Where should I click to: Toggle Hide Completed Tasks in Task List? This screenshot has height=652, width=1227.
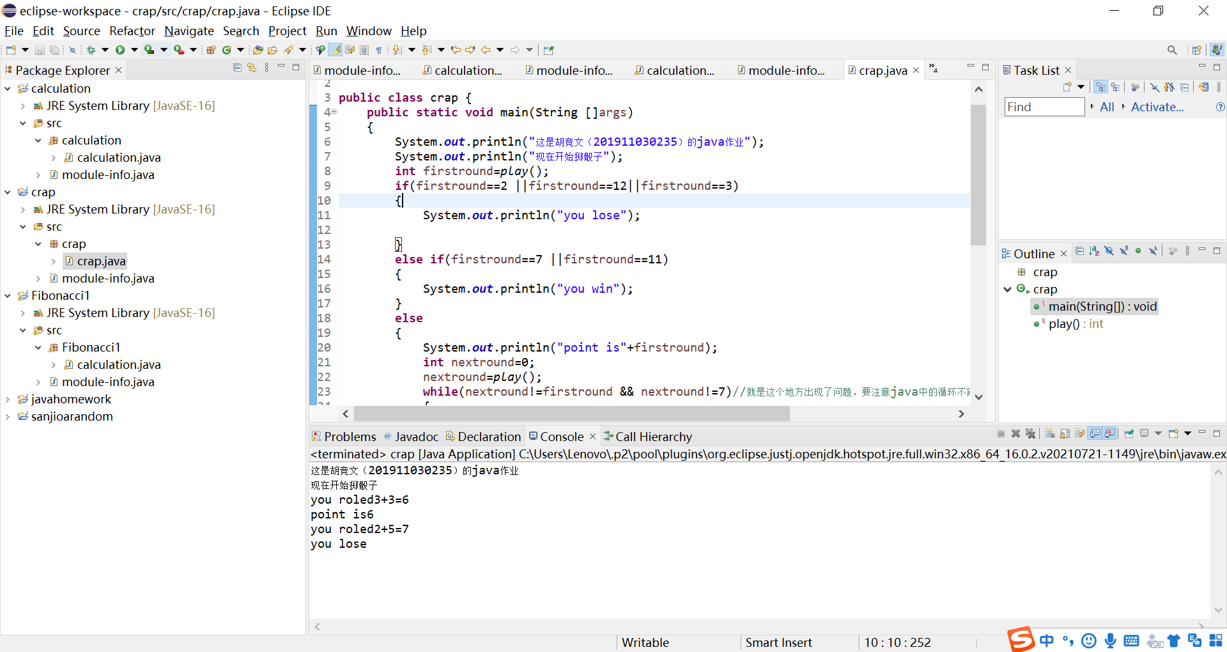click(x=1155, y=88)
